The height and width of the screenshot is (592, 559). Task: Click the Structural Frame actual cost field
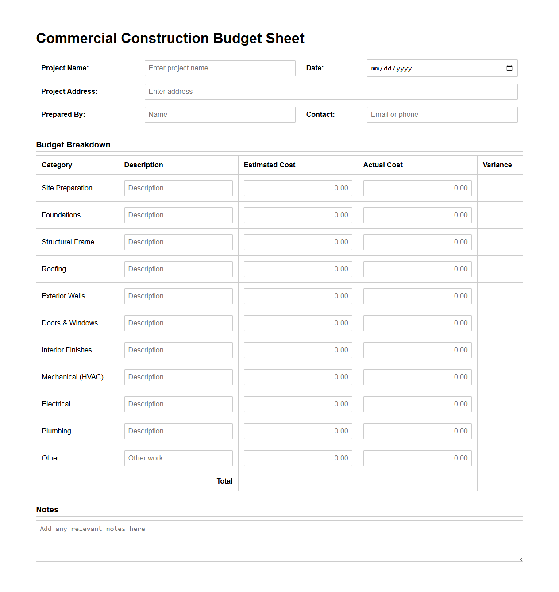pyautogui.click(x=417, y=242)
